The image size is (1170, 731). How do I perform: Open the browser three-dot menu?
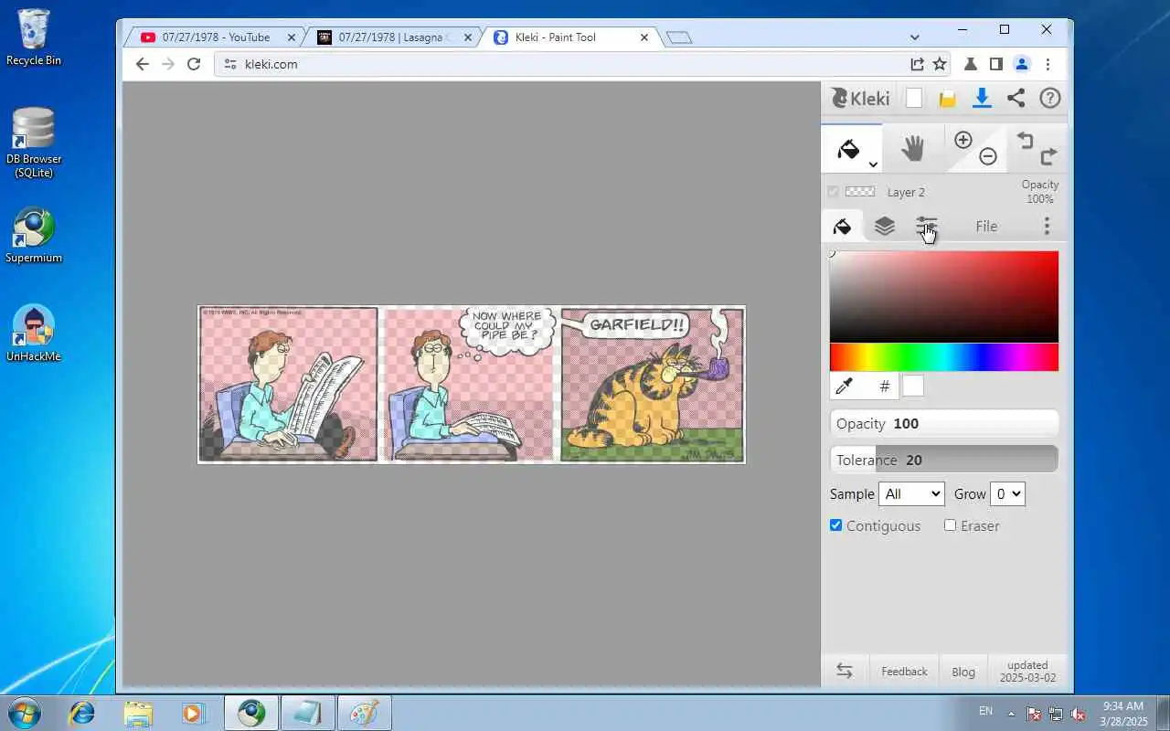click(1048, 64)
